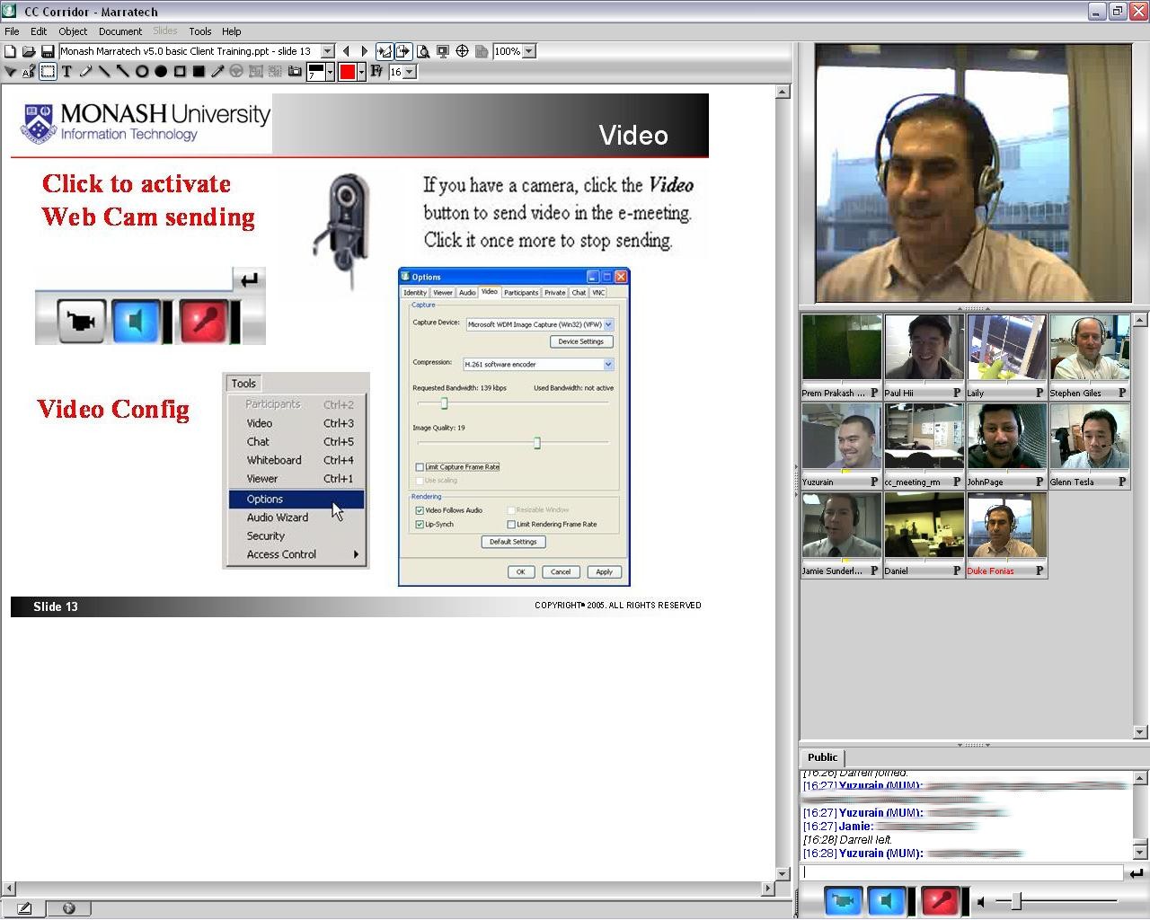1150x920 pixels.
Task: Click the P button next to JohnPage
Action: (1039, 482)
